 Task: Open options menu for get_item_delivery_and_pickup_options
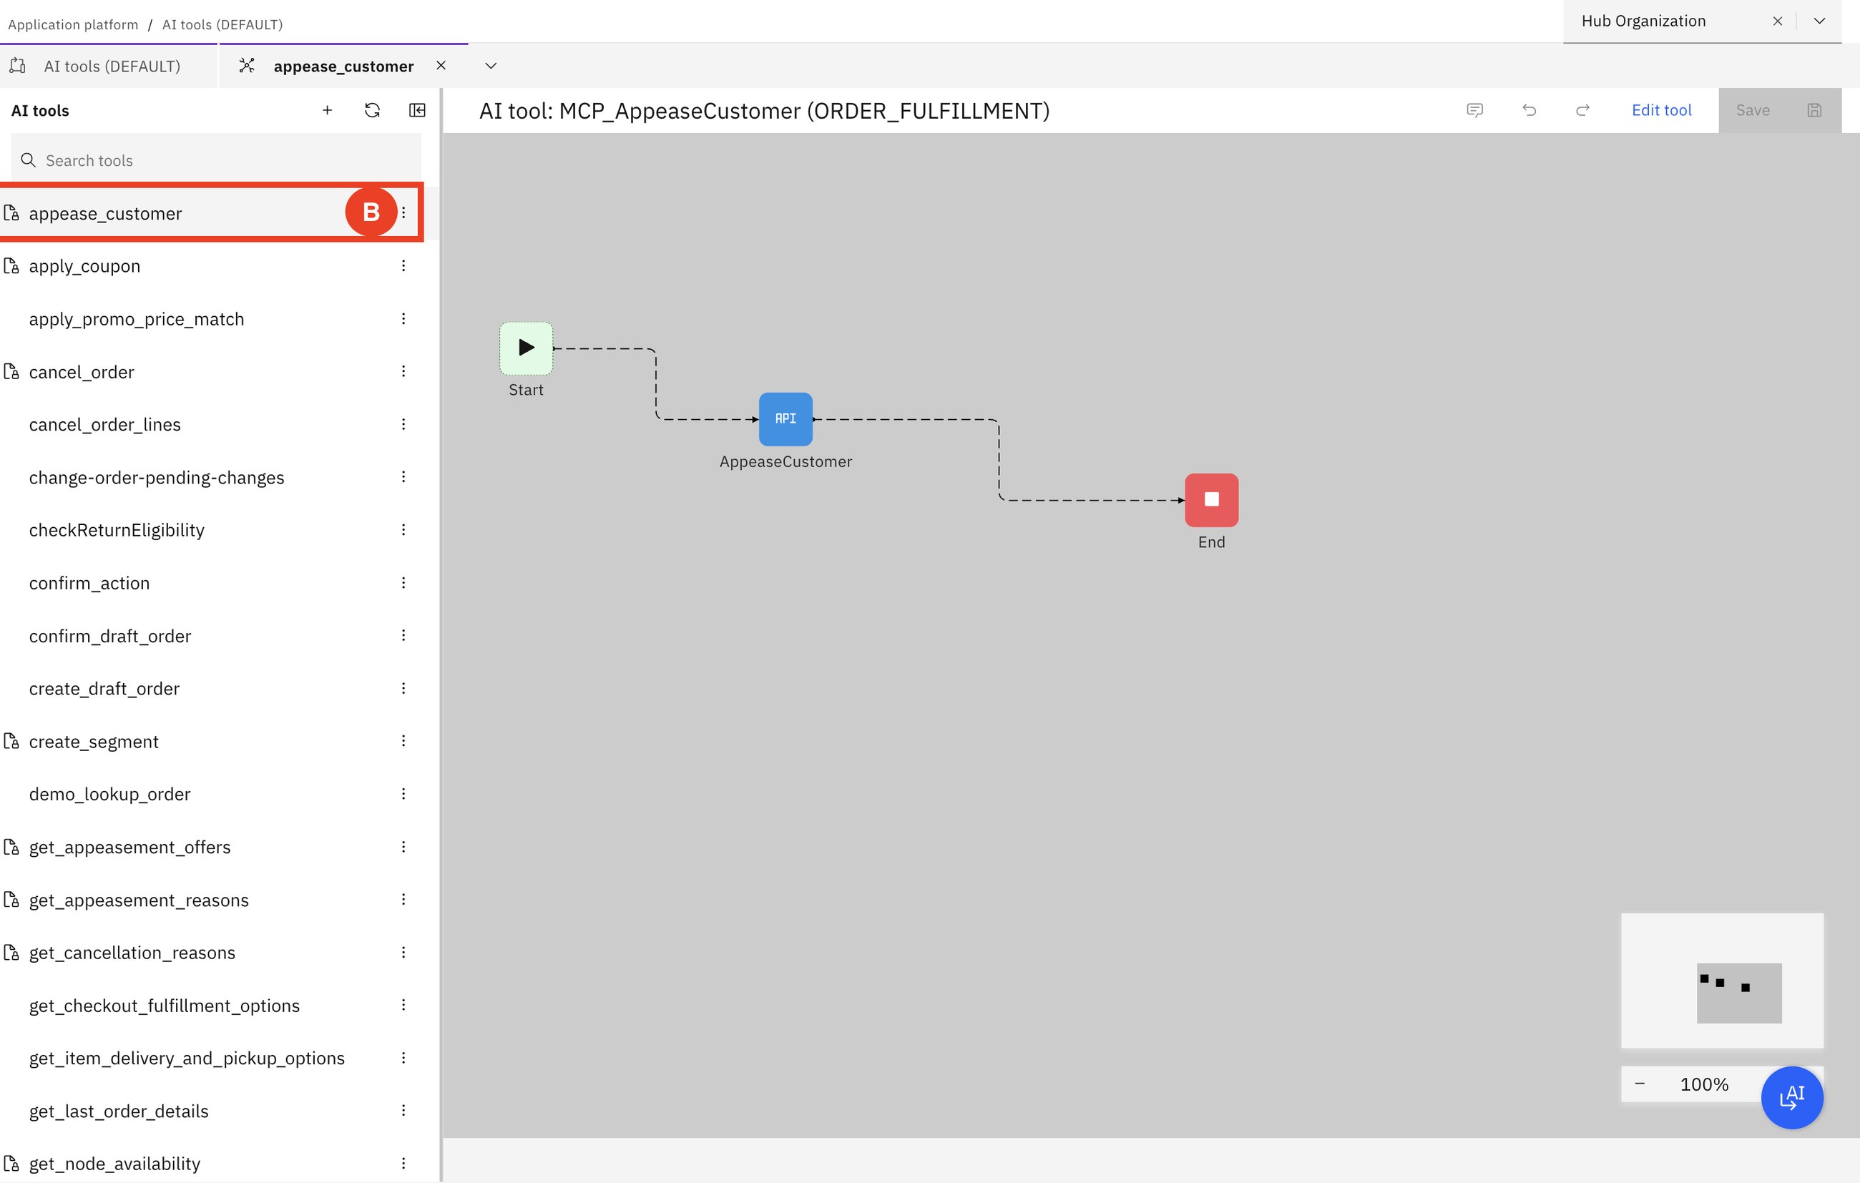click(x=403, y=1058)
